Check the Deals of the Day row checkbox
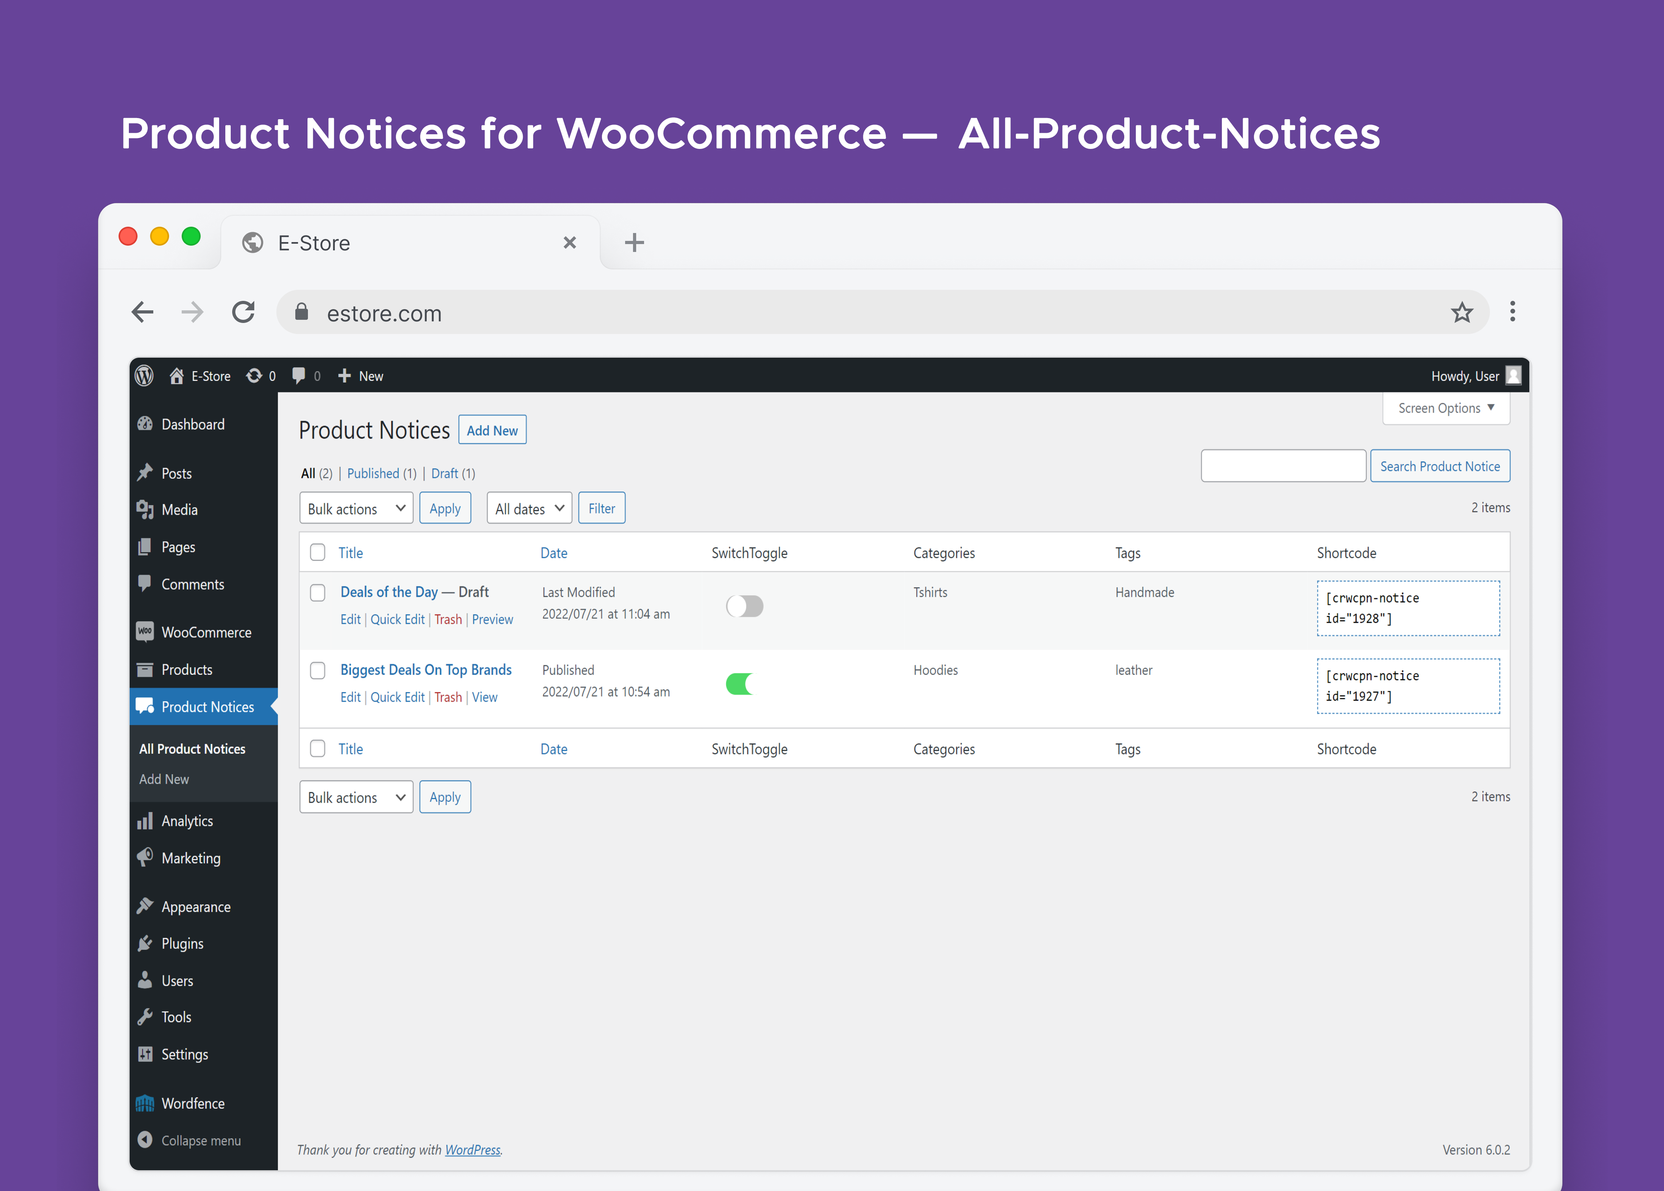This screenshot has width=1664, height=1191. coord(318,593)
